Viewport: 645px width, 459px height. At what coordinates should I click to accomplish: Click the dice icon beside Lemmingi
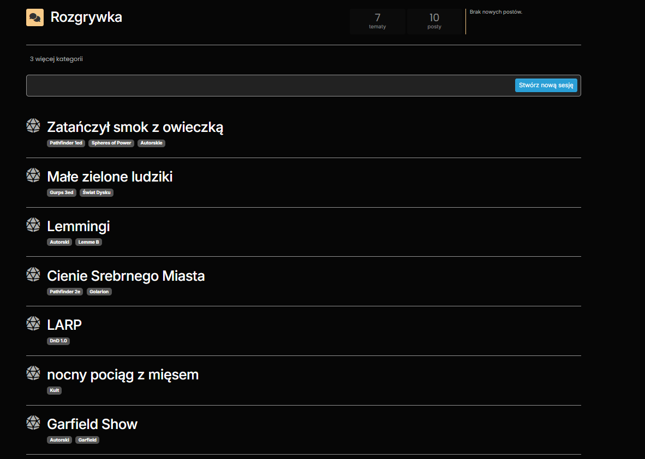click(33, 225)
